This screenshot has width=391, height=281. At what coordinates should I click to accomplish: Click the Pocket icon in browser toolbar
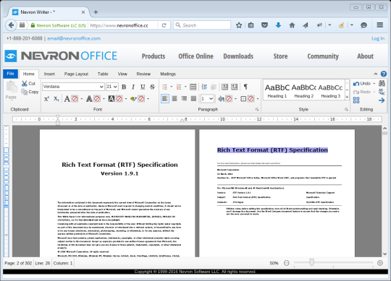click(x=264, y=25)
